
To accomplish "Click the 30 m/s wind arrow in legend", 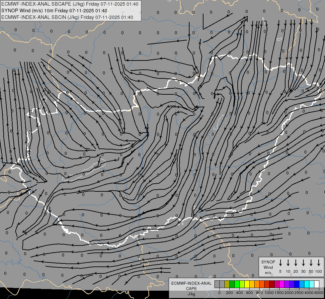I will pyautogui.click(x=303, y=263).
